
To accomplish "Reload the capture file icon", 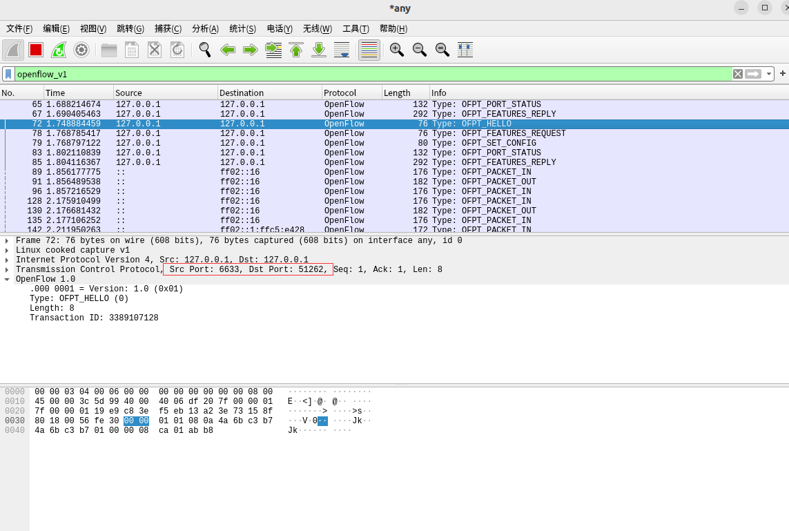I will pyautogui.click(x=177, y=50).
